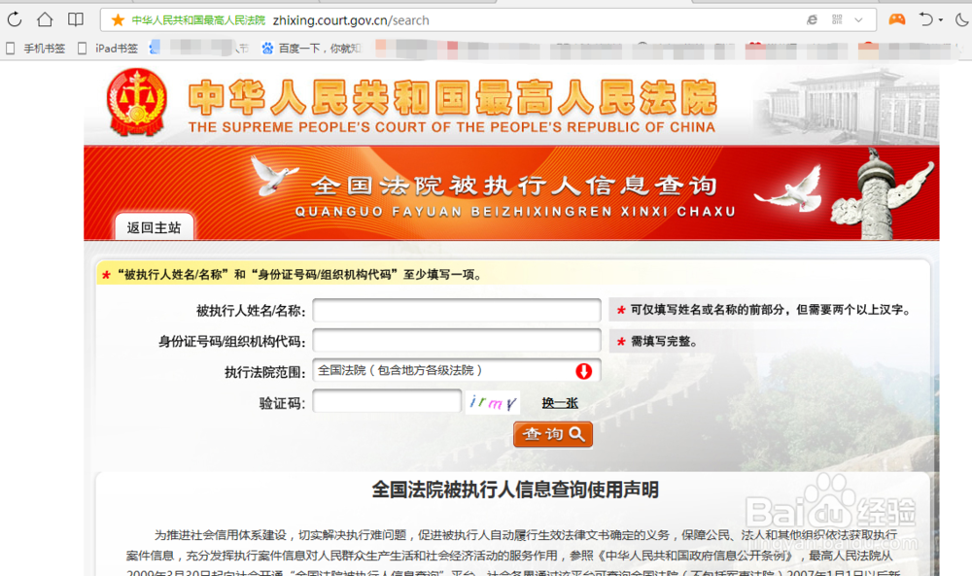Open the undo history dropdown arrow
Image resolution: width=972 pixels, height=576 pixels.
(x=941, y=19)
